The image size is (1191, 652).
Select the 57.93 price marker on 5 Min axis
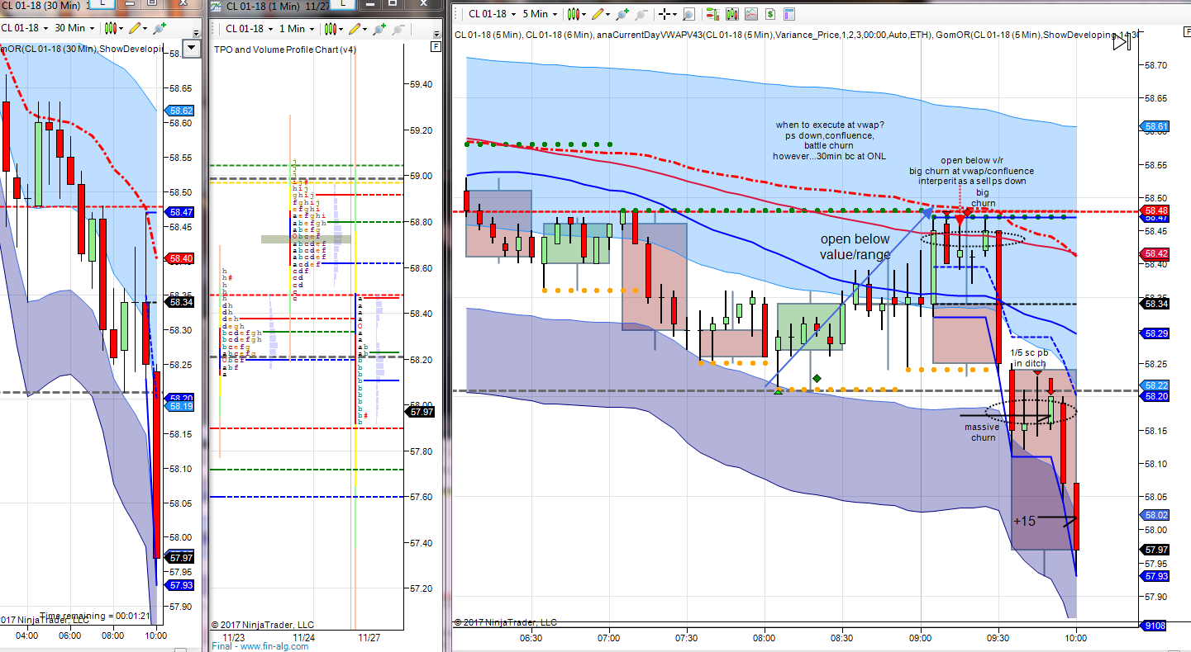pyautogui.click(x=1155, y=576)
